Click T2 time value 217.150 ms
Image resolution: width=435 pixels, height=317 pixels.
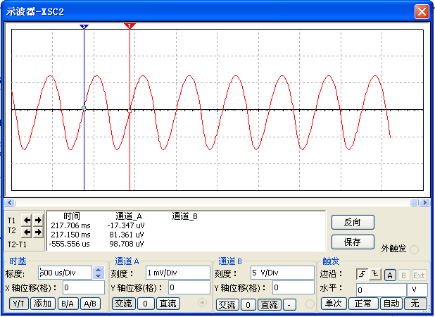tap(71, 235)
